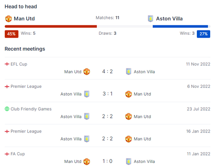Select the 4 : 2 match score
Screen dimensions: 214x168
click(x=107, y=72)
